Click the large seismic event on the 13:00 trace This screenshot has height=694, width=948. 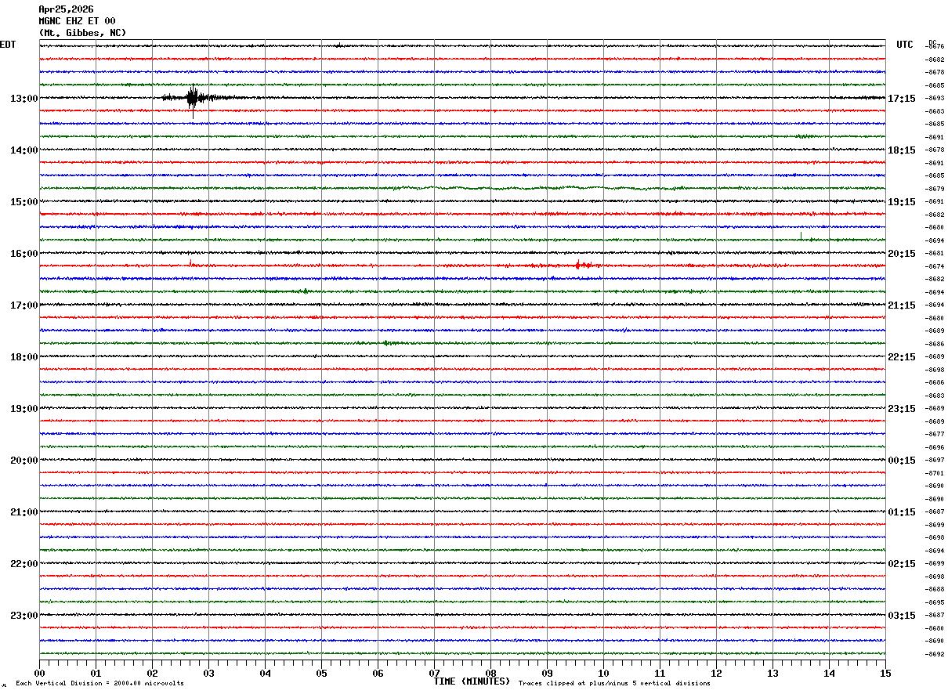point(194,99)
